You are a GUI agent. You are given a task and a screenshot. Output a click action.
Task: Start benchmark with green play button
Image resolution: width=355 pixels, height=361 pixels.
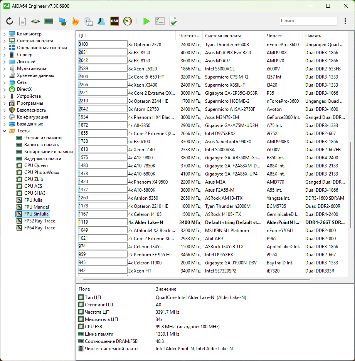(146, 21)
